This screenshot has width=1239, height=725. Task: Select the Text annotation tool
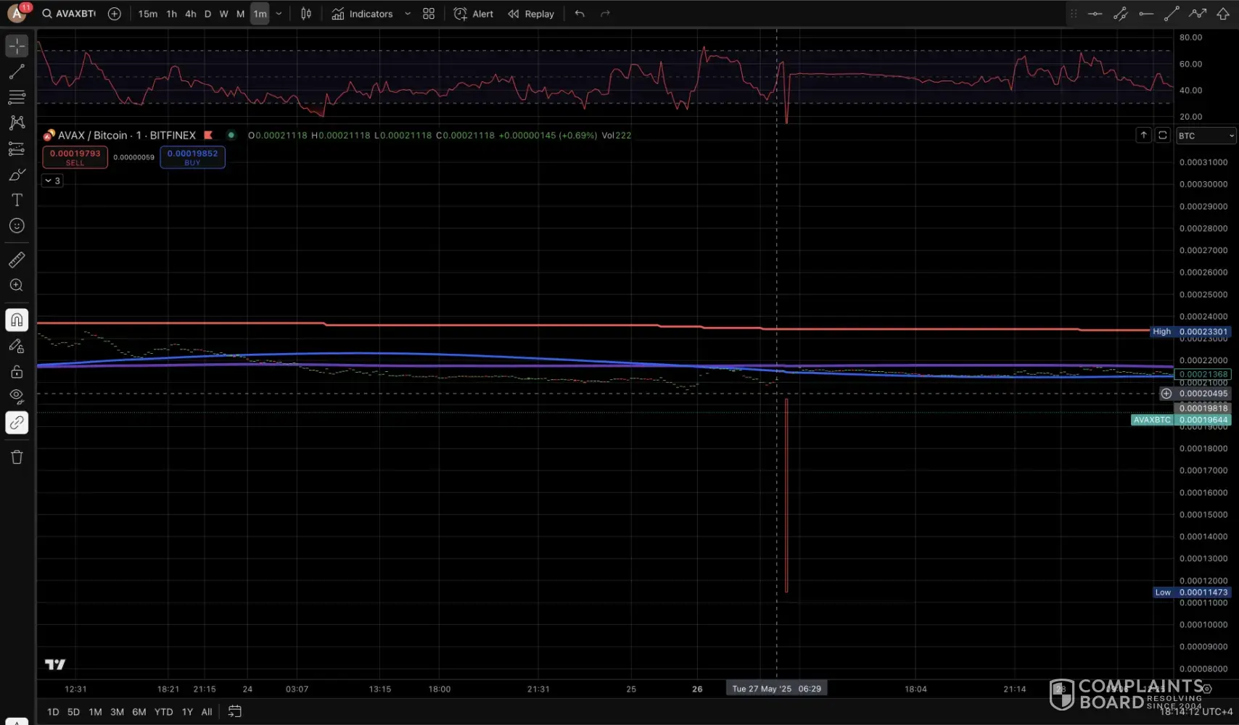click(x=17, y=200)
